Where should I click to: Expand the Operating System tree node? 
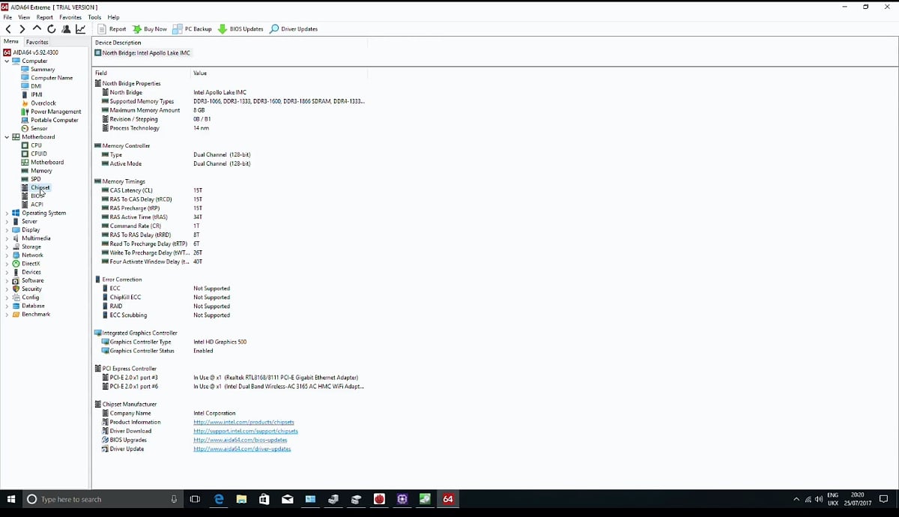(7, 213)
